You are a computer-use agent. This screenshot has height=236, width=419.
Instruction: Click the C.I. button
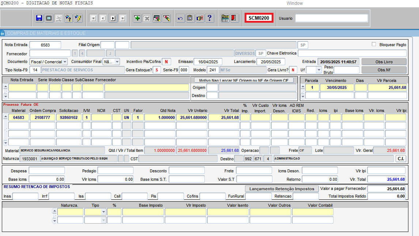coord(401,158)
